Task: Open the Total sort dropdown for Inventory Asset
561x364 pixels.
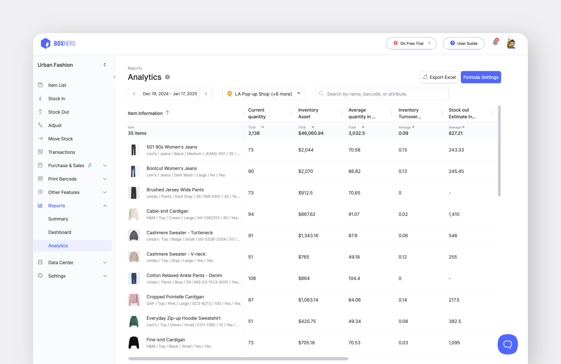Action: [313, 127]
